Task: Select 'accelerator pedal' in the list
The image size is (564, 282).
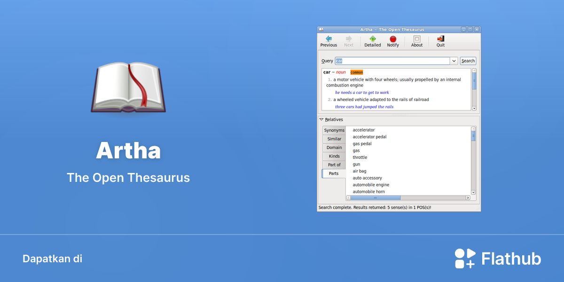Action: [x=369, y=137]
